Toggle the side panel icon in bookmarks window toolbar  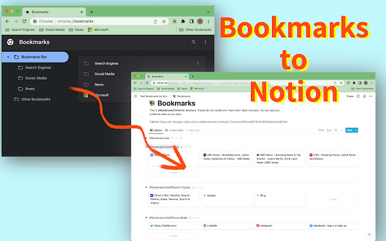click(x=191, y=22)
